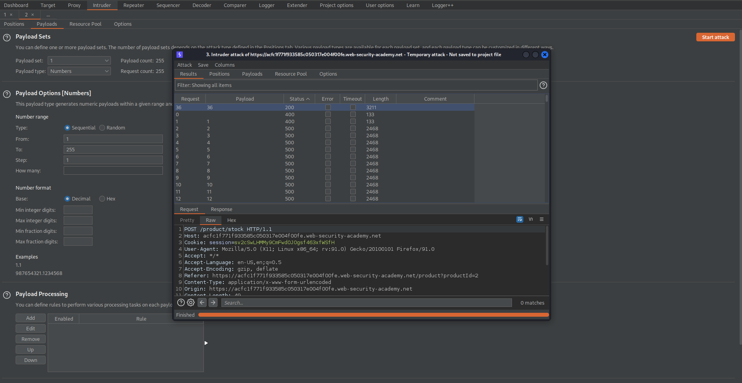Viewport: 742px width, 383px height.
Task: Close Intruder tab 2
Action: (32, 15)
